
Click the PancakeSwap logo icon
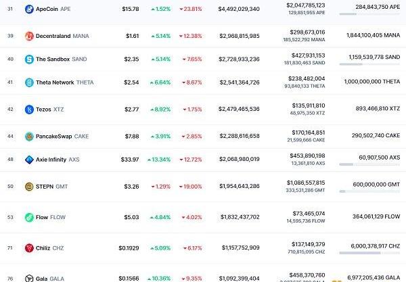click(29, 136)
